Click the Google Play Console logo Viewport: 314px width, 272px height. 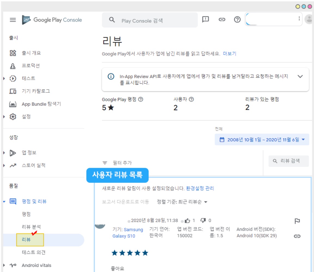(x=52, y=20)
